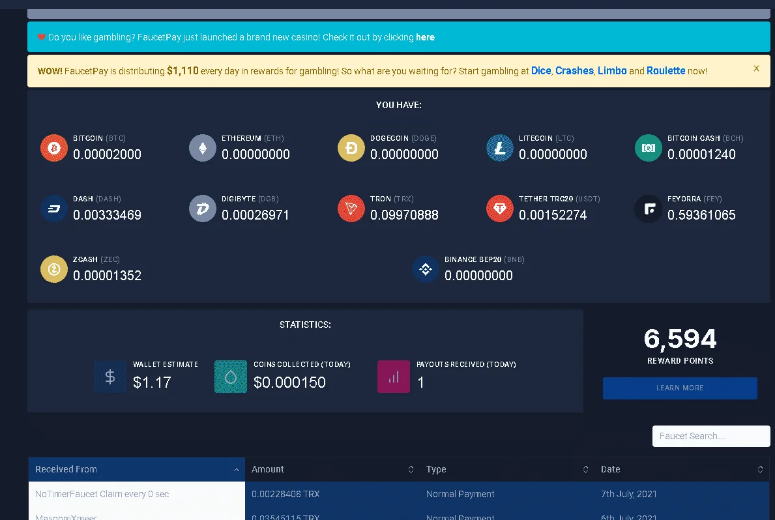Click the heart icon in casino banner
The width and height of the screenshot is (775, 520).
(42, 37)
